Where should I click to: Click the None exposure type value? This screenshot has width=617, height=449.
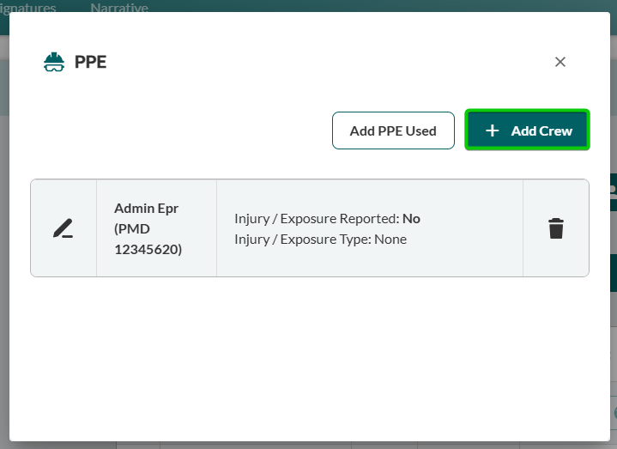pyautogui.click(x=390, y=240)
